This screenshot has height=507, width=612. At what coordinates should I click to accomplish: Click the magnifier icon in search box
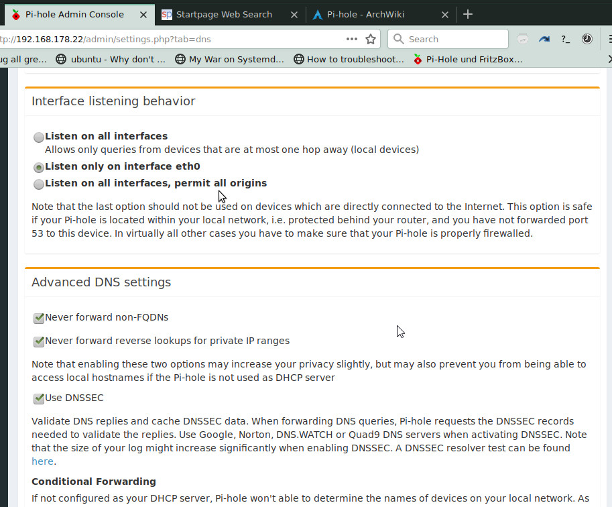(398, 39)
